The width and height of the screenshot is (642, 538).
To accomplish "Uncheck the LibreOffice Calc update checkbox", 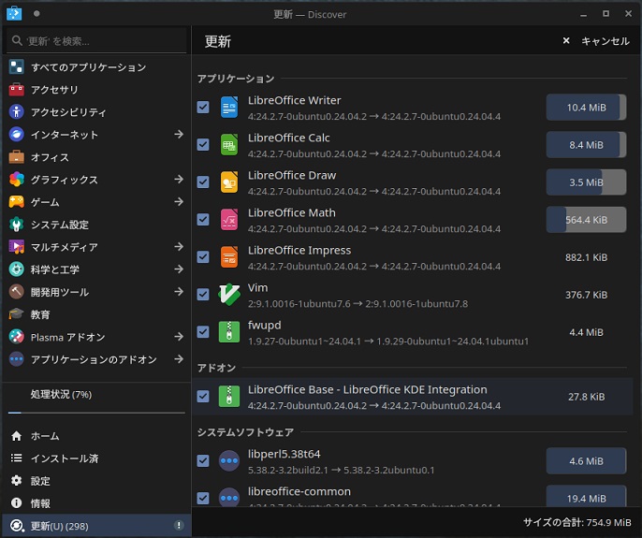I will click(203, 144).
